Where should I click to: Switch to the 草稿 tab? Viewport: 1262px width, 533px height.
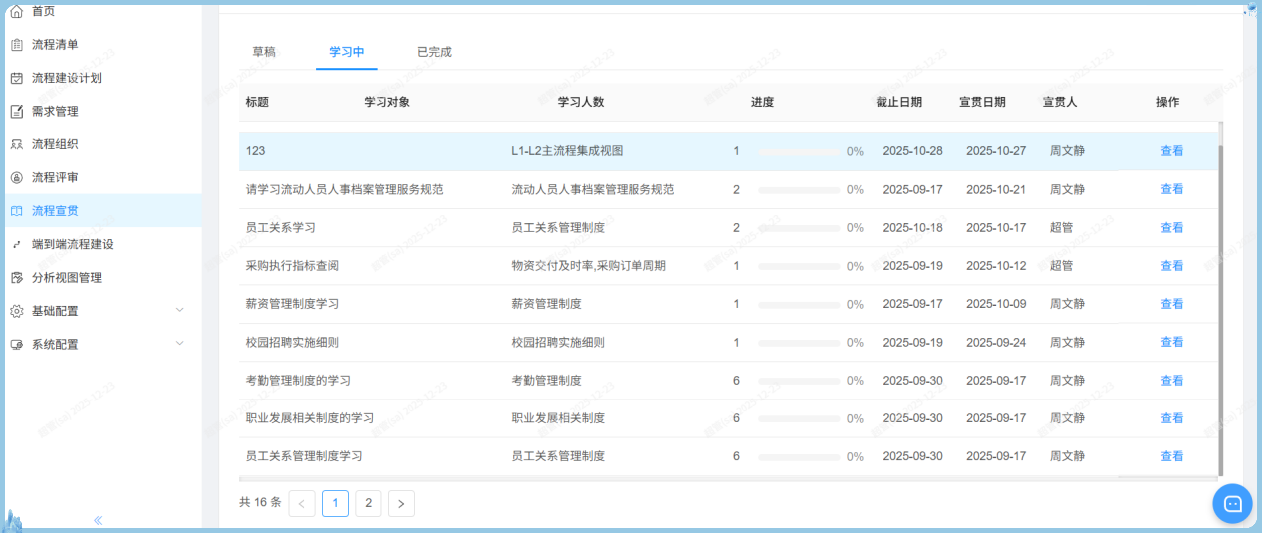pyautogui.click(x=264, y=52)
